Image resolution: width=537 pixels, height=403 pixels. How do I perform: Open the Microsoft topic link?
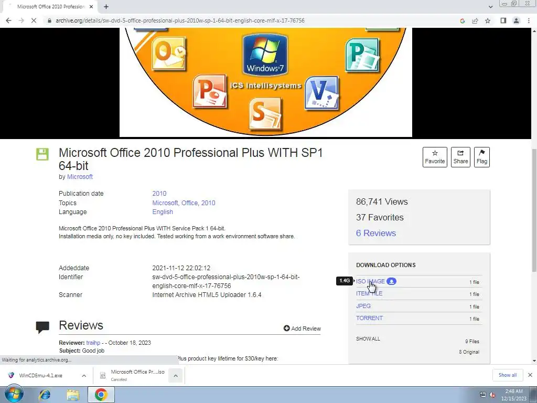(x=165, y=203)
